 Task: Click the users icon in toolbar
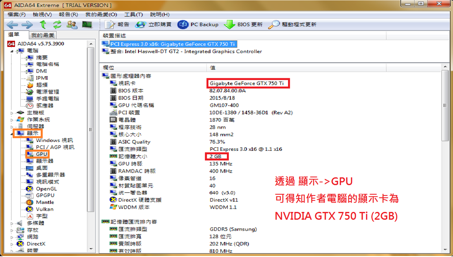[72, 24]
